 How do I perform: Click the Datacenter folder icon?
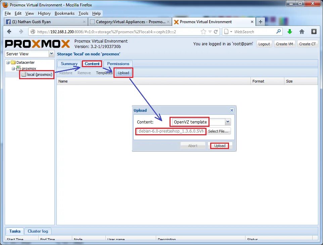(x=13, y=62)
